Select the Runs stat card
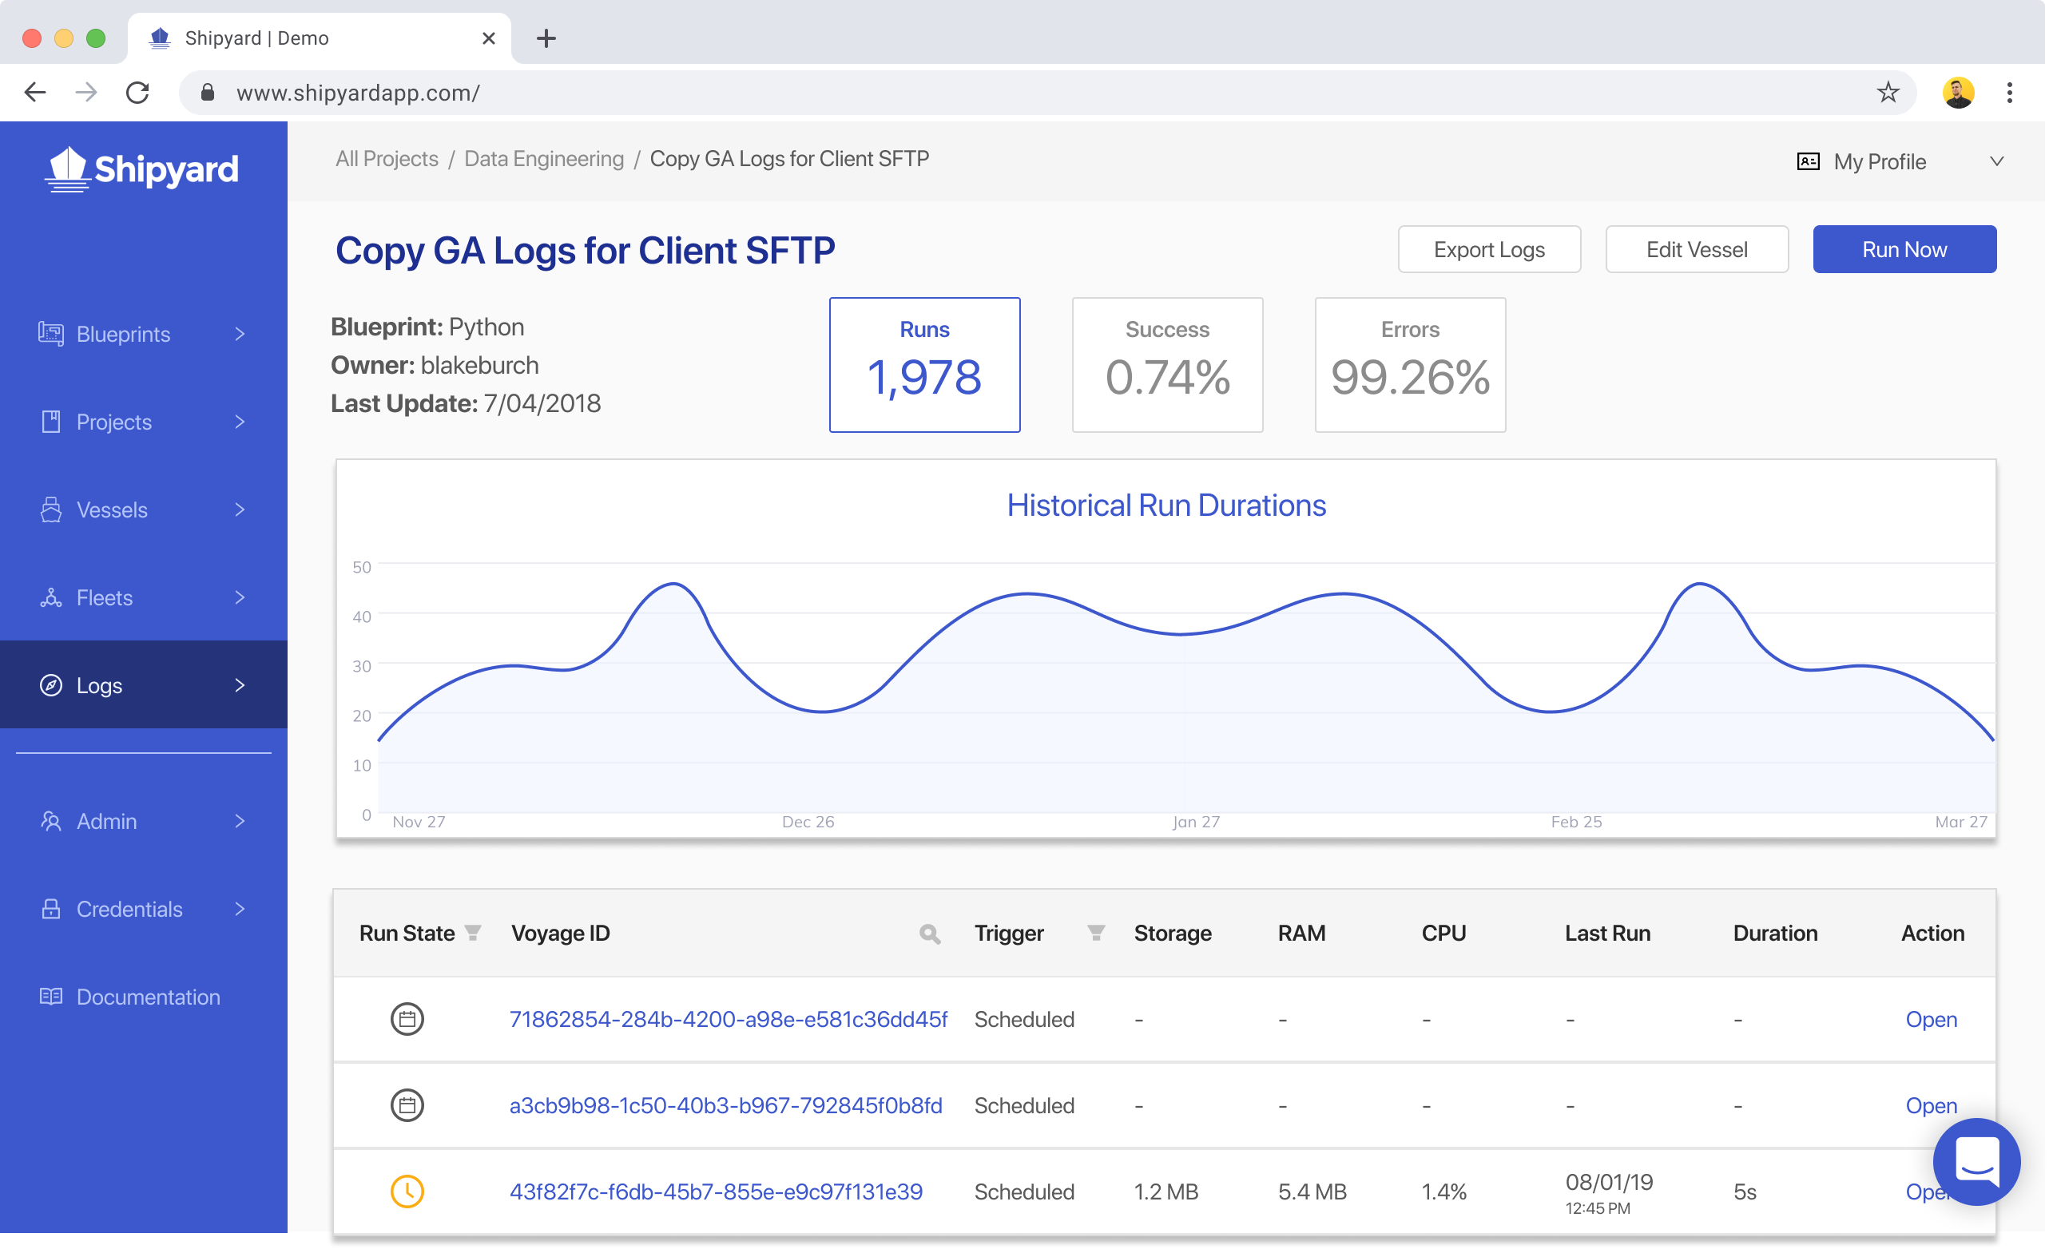 [x=924, y=365]
